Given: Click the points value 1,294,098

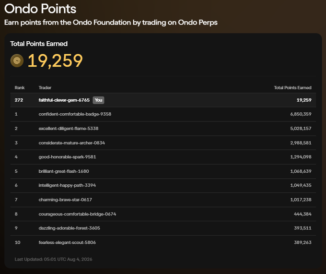Looking at the screenshot, I should coord(301,157).
